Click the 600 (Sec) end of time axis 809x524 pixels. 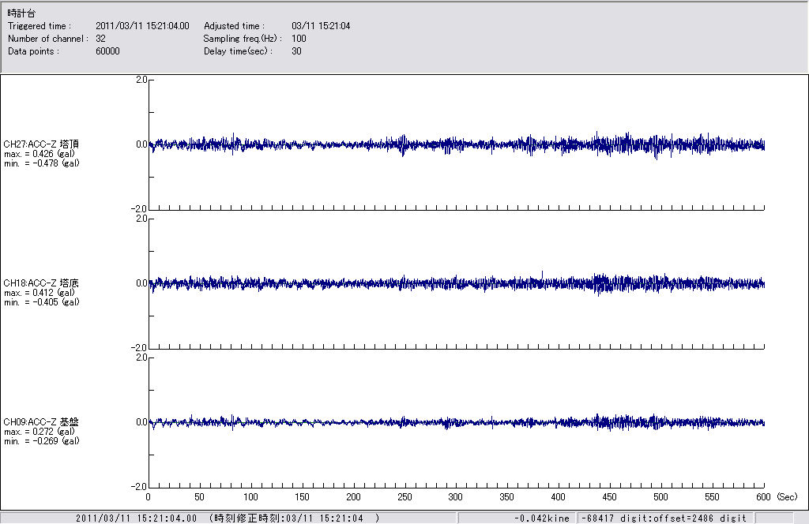pyautogui.click(x=765, y=497)
